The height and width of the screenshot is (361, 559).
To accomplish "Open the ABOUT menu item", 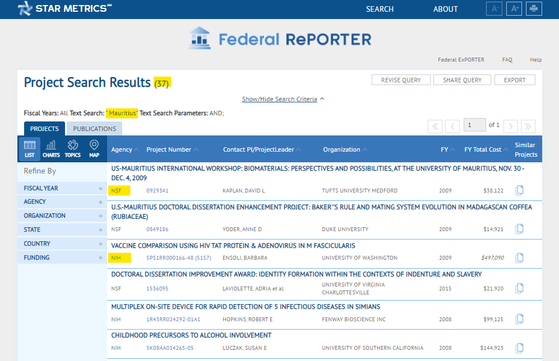I will tap(445, 10).
